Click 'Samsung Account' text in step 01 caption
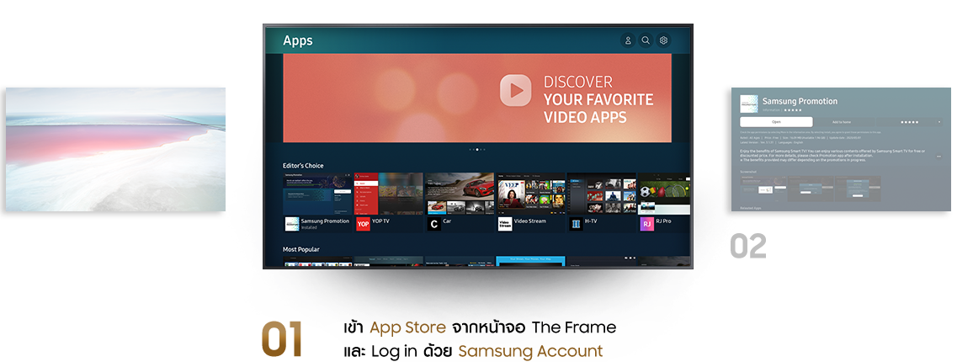The width and height of the screenshot is (957, 362). (530, 352)
